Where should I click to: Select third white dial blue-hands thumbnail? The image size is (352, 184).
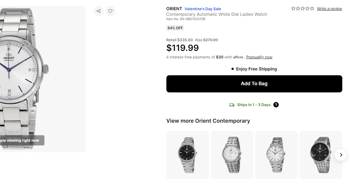click(276, 155)
